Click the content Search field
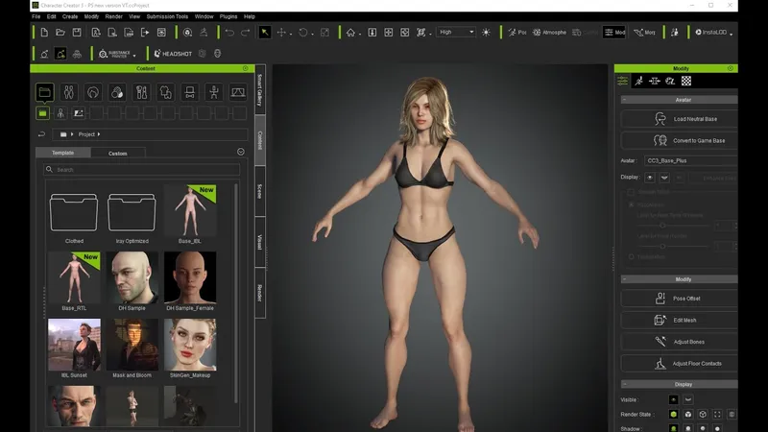Viewport: 768px width, 432px height. (141, 170)
